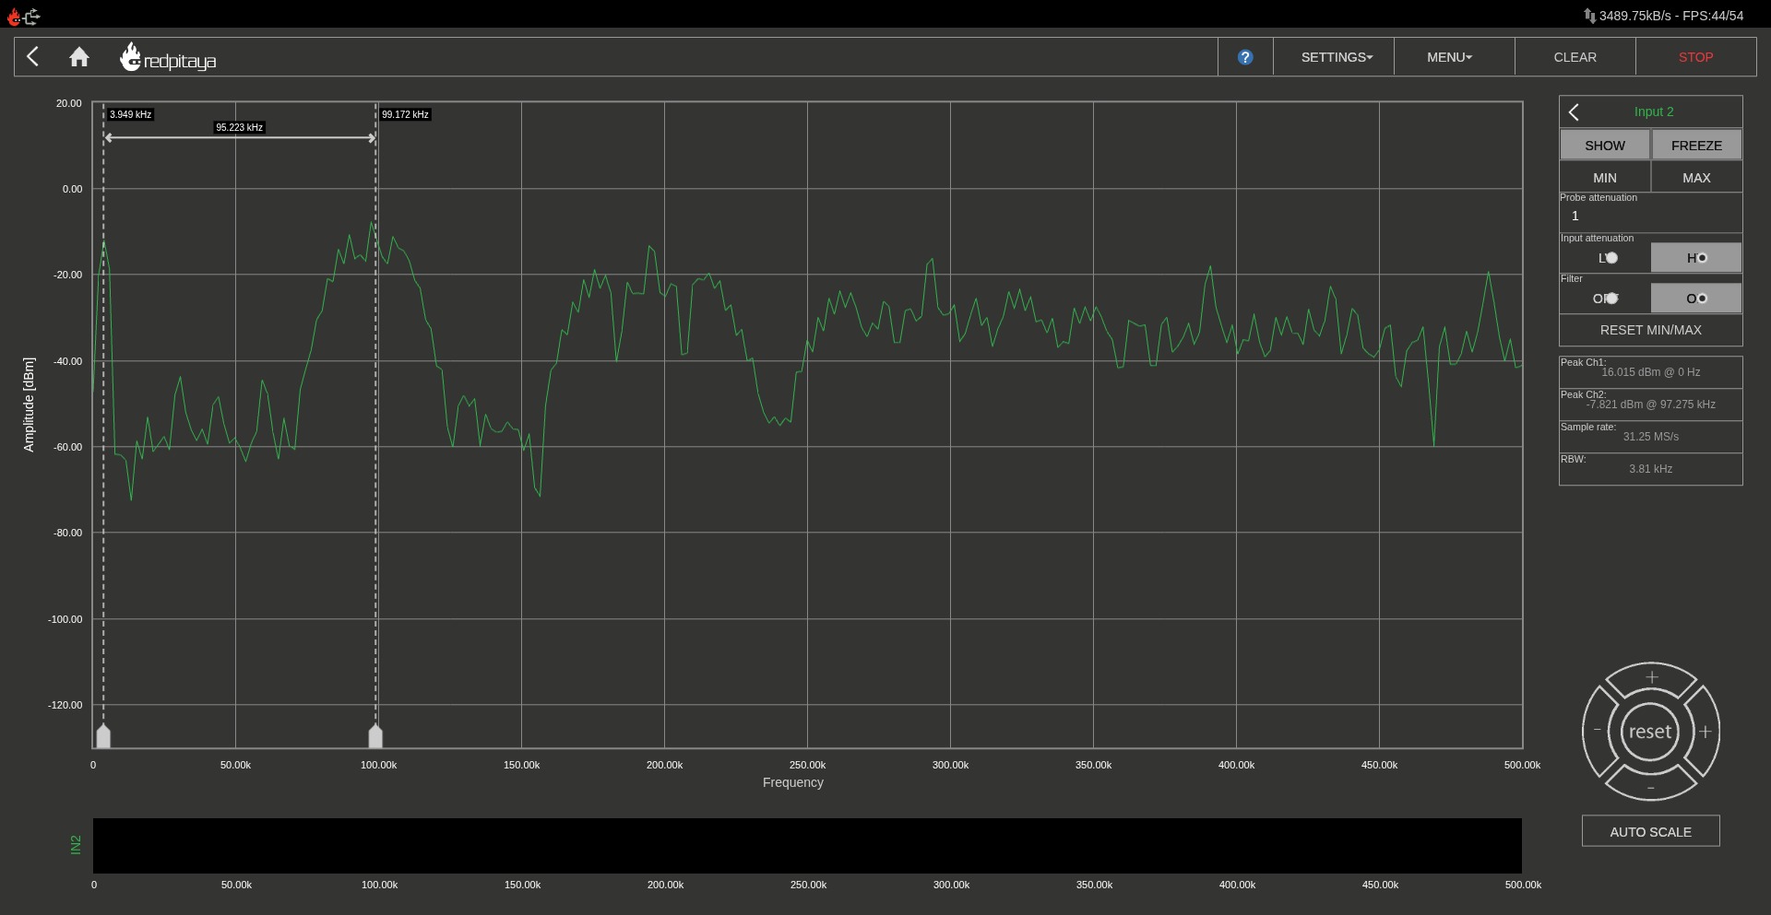Collapse the Input 2 panel with its back chevron
The image size is (1771, 915).
pos(1573,111)
